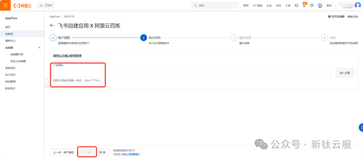Switch language via 简体

[x=329, y=6]
